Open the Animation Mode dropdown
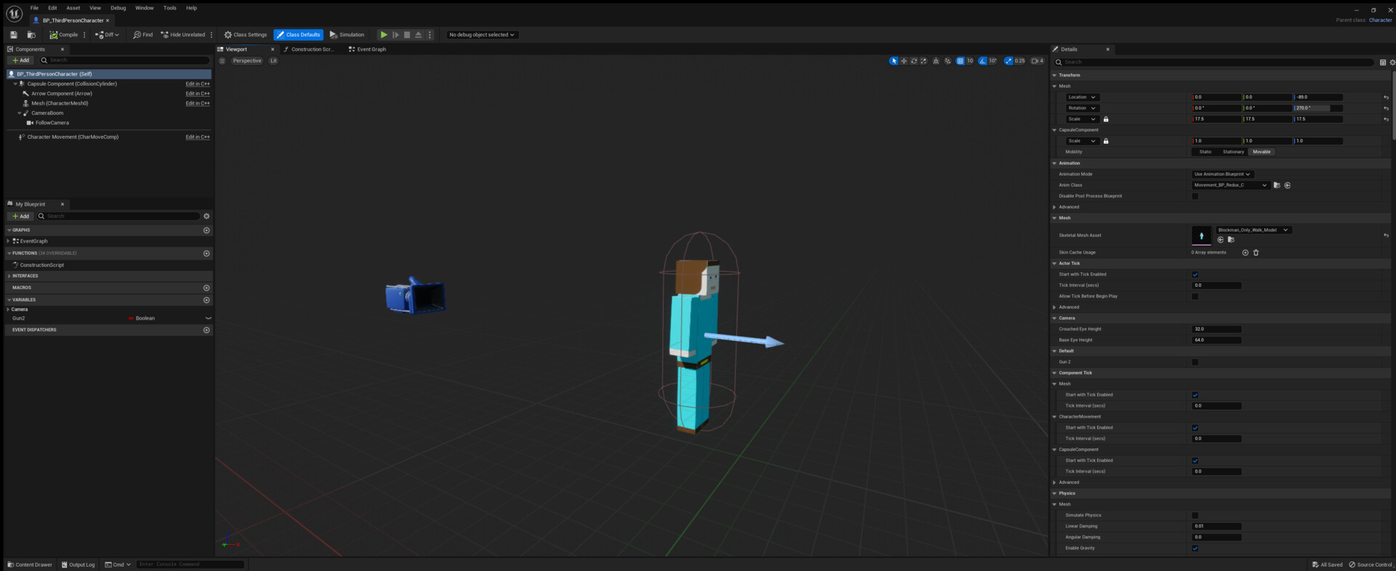 [1222, 174]
